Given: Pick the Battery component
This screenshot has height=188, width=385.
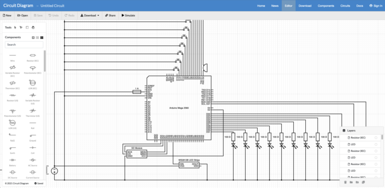Looking at the screenshot, I should [x=13, y=162].
